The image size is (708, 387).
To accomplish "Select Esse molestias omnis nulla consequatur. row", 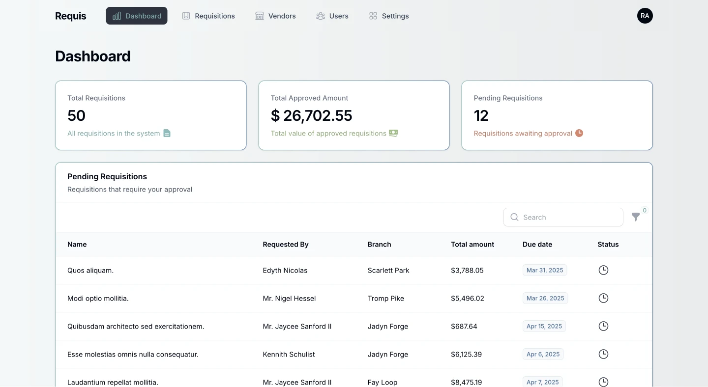I will coord(354,354).
